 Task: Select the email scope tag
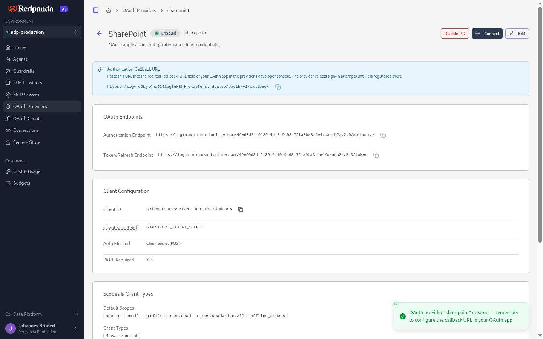[133, 316]
